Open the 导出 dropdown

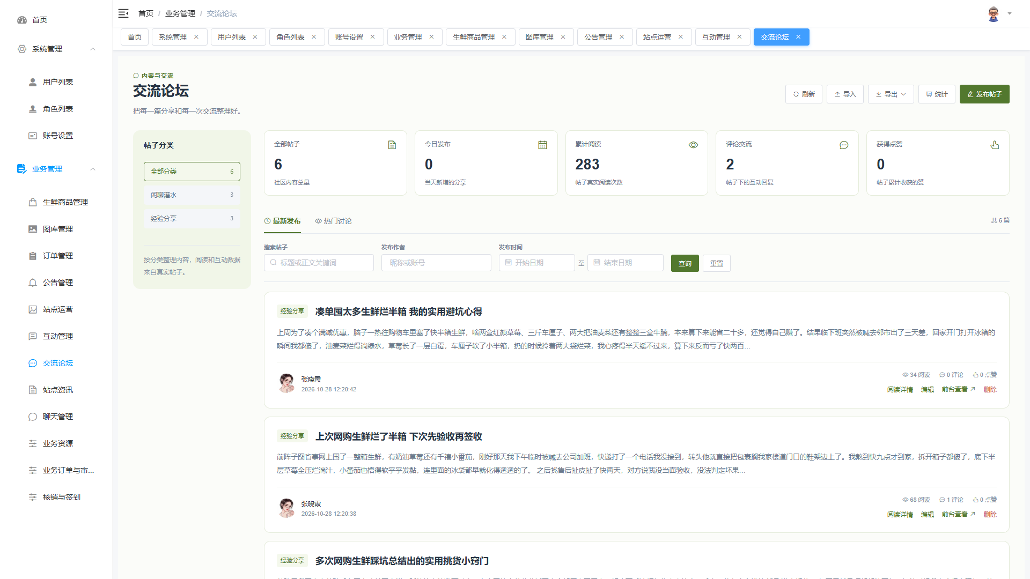click(x=891, y=94)
